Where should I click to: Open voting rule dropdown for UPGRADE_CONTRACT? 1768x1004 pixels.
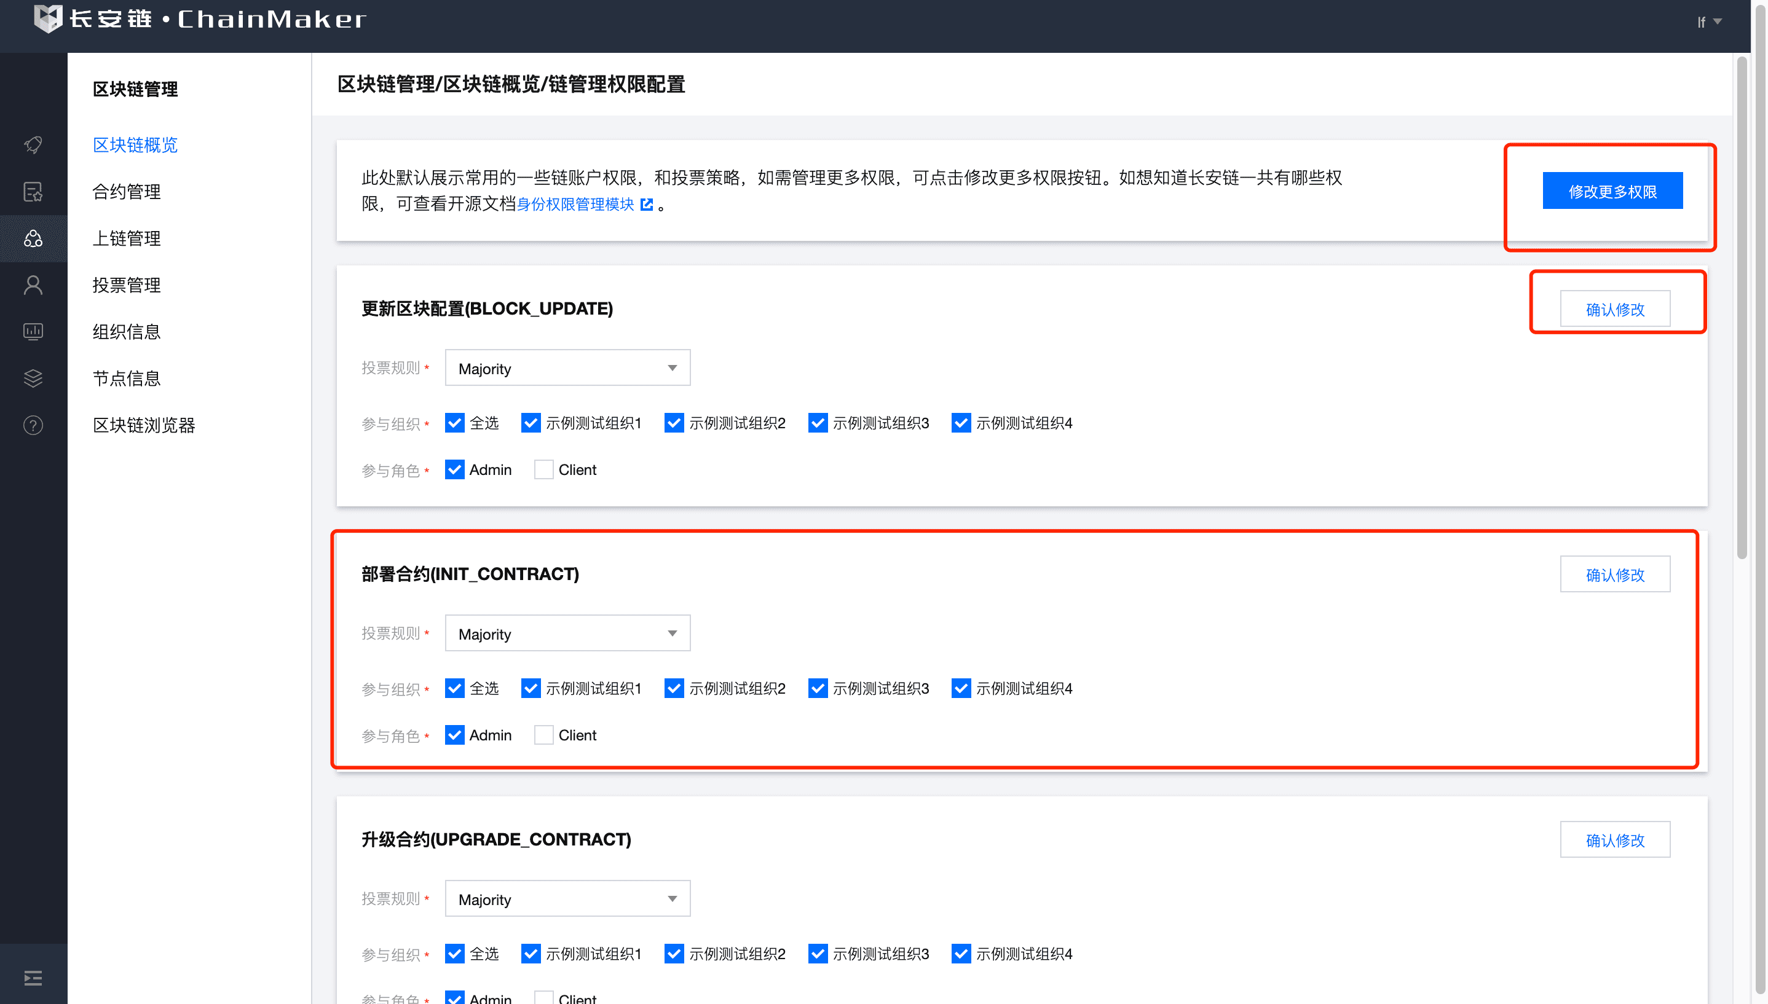click(x=567, y=898)
